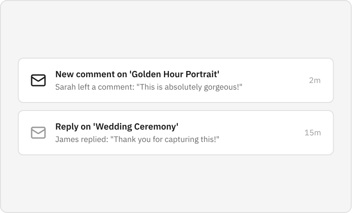The width and height of the screenshot is (352, 213).
Task: Tap the mail icon beside James's reply
Action: click(38, 133)
